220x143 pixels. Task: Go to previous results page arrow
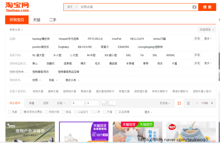click(197, 103)
